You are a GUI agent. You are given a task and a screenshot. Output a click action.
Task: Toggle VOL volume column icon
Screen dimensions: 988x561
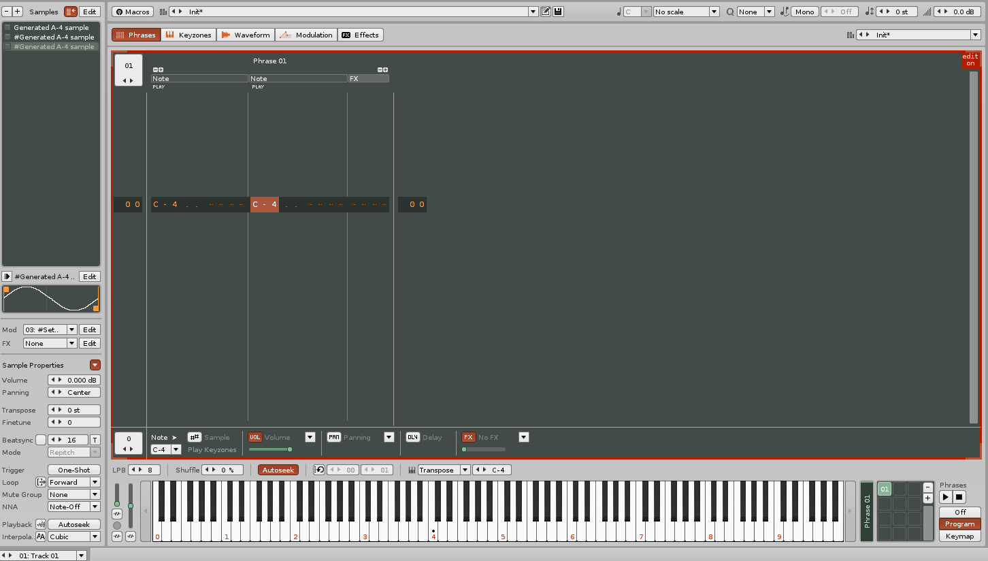click(x=255, y=437)
